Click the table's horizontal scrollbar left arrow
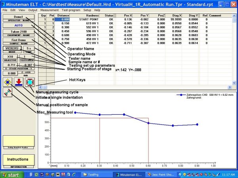 pyautogui.click(x=40, y=87)
